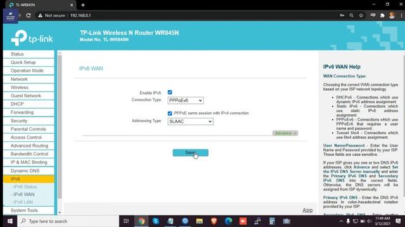
Task: Open the DHCP menu
Action: click(28, 104)
